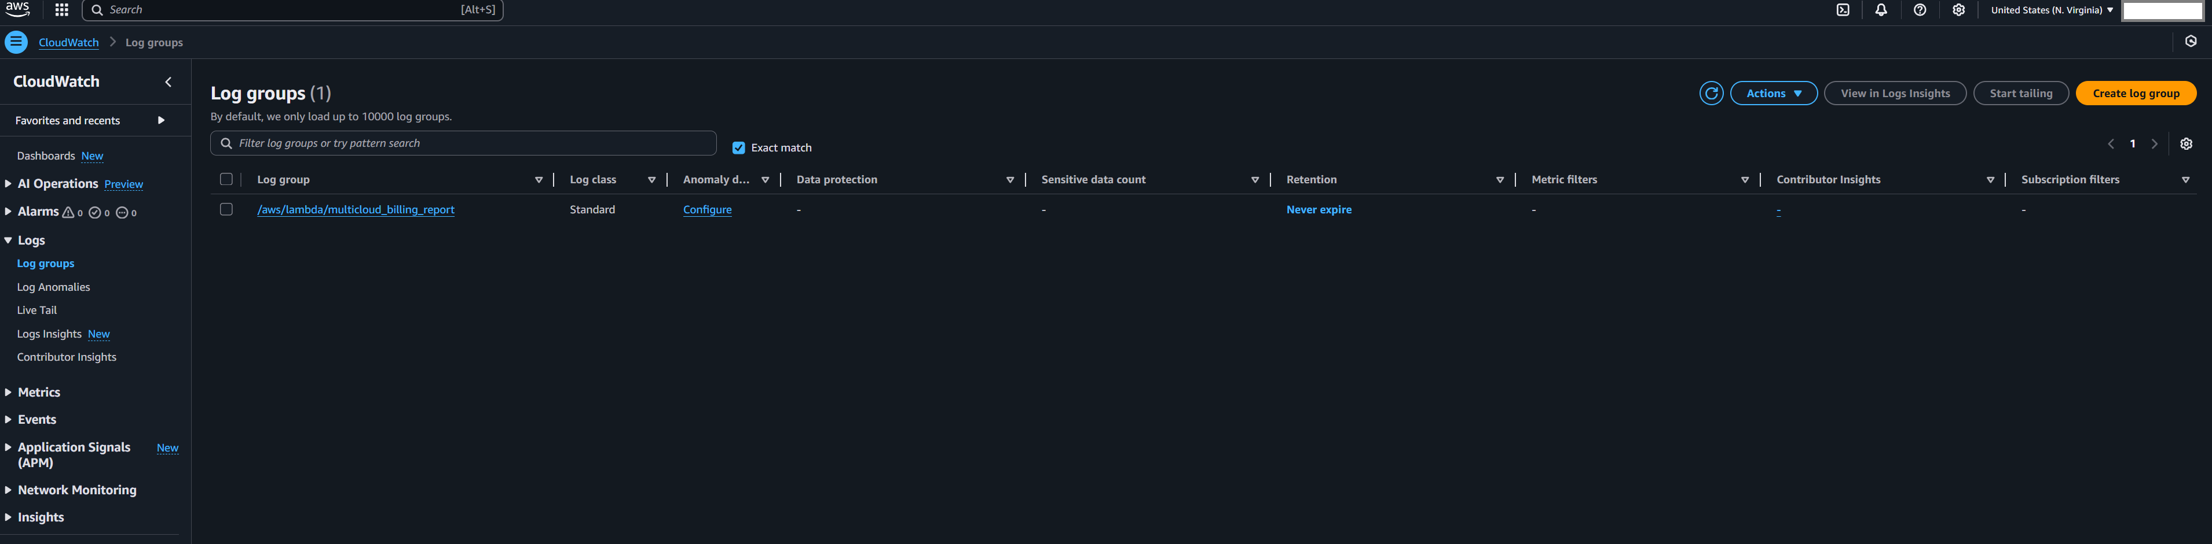Collapse the Logs section
Image resolution: width=2212 pixels, height=544 pixels.
(x=9, y=240)
